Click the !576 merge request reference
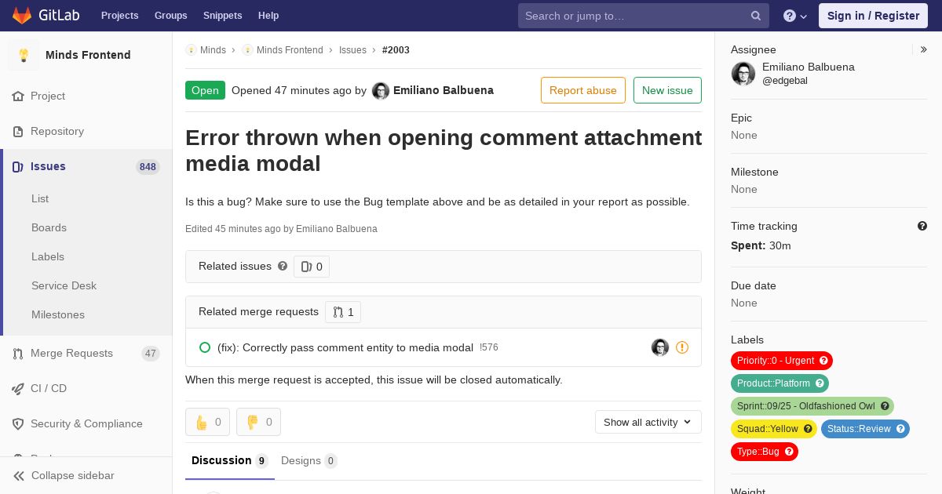The height and width of the screenshot is (494, 942). coord(489,347)
